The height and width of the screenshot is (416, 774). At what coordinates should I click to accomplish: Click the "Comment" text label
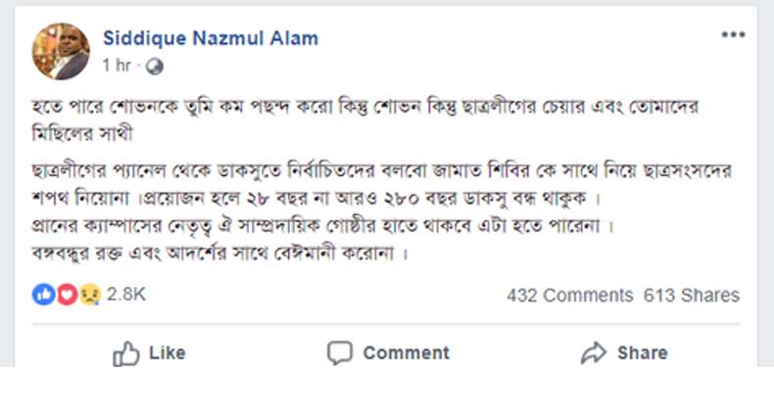(x=406, y=352)
